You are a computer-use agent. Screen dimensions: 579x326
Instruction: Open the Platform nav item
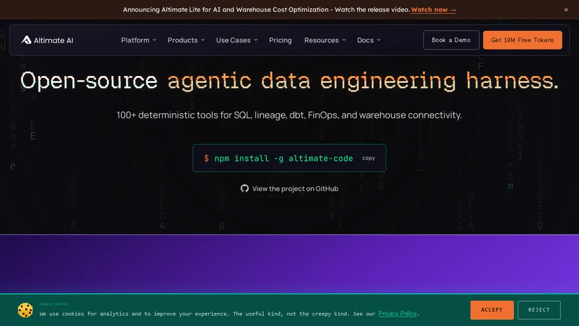[x=139, y=40]
